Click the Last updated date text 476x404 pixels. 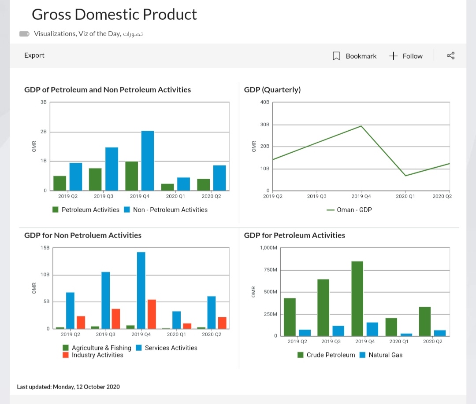pos(68,387)
